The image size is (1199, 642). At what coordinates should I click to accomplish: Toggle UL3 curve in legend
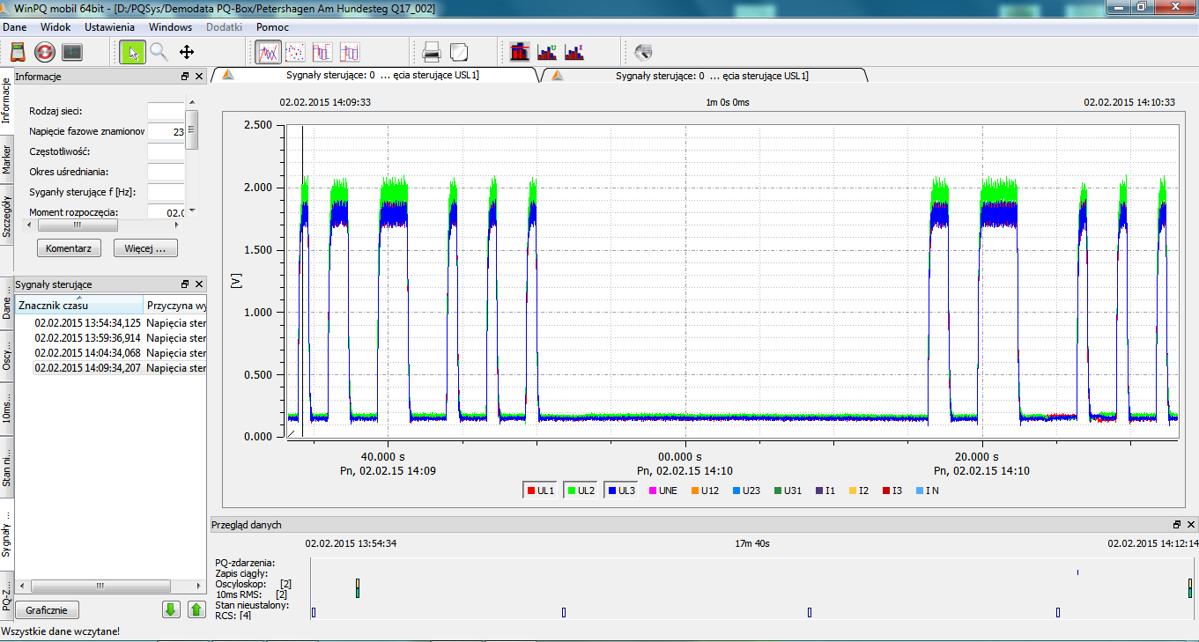[620, 491]
